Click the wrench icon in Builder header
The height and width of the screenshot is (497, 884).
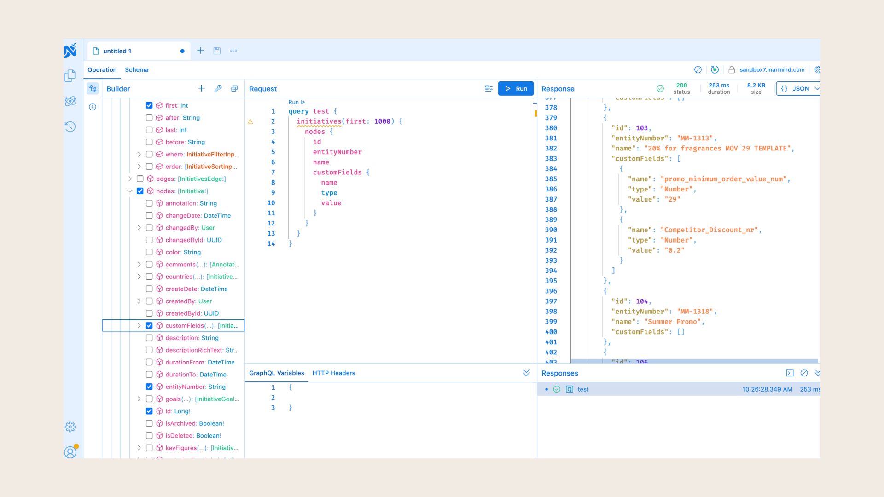218,88
